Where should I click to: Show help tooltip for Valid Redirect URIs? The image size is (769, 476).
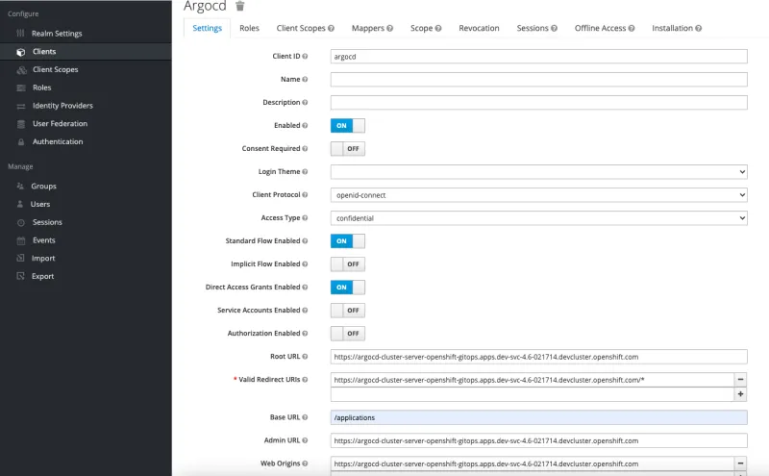[x=305, y=380]
